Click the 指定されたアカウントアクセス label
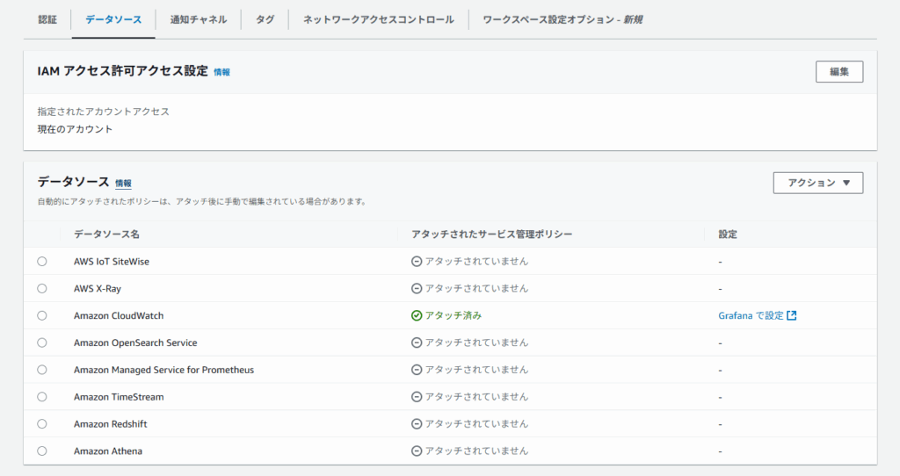The image size is (900, 476). [x=104, y=112]
